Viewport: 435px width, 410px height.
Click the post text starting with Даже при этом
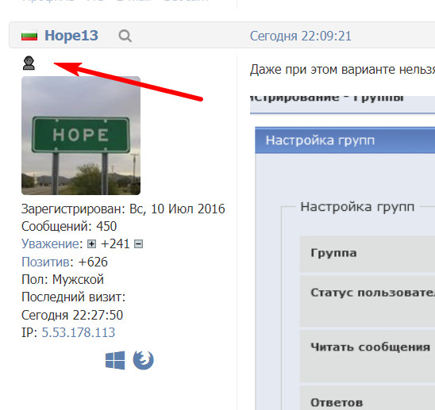pos(342,70)
